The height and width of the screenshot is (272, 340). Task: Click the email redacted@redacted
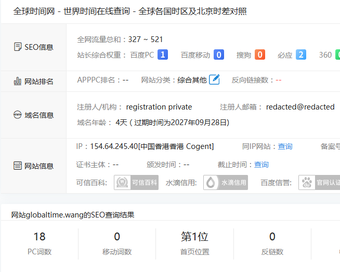pos(300,107)
